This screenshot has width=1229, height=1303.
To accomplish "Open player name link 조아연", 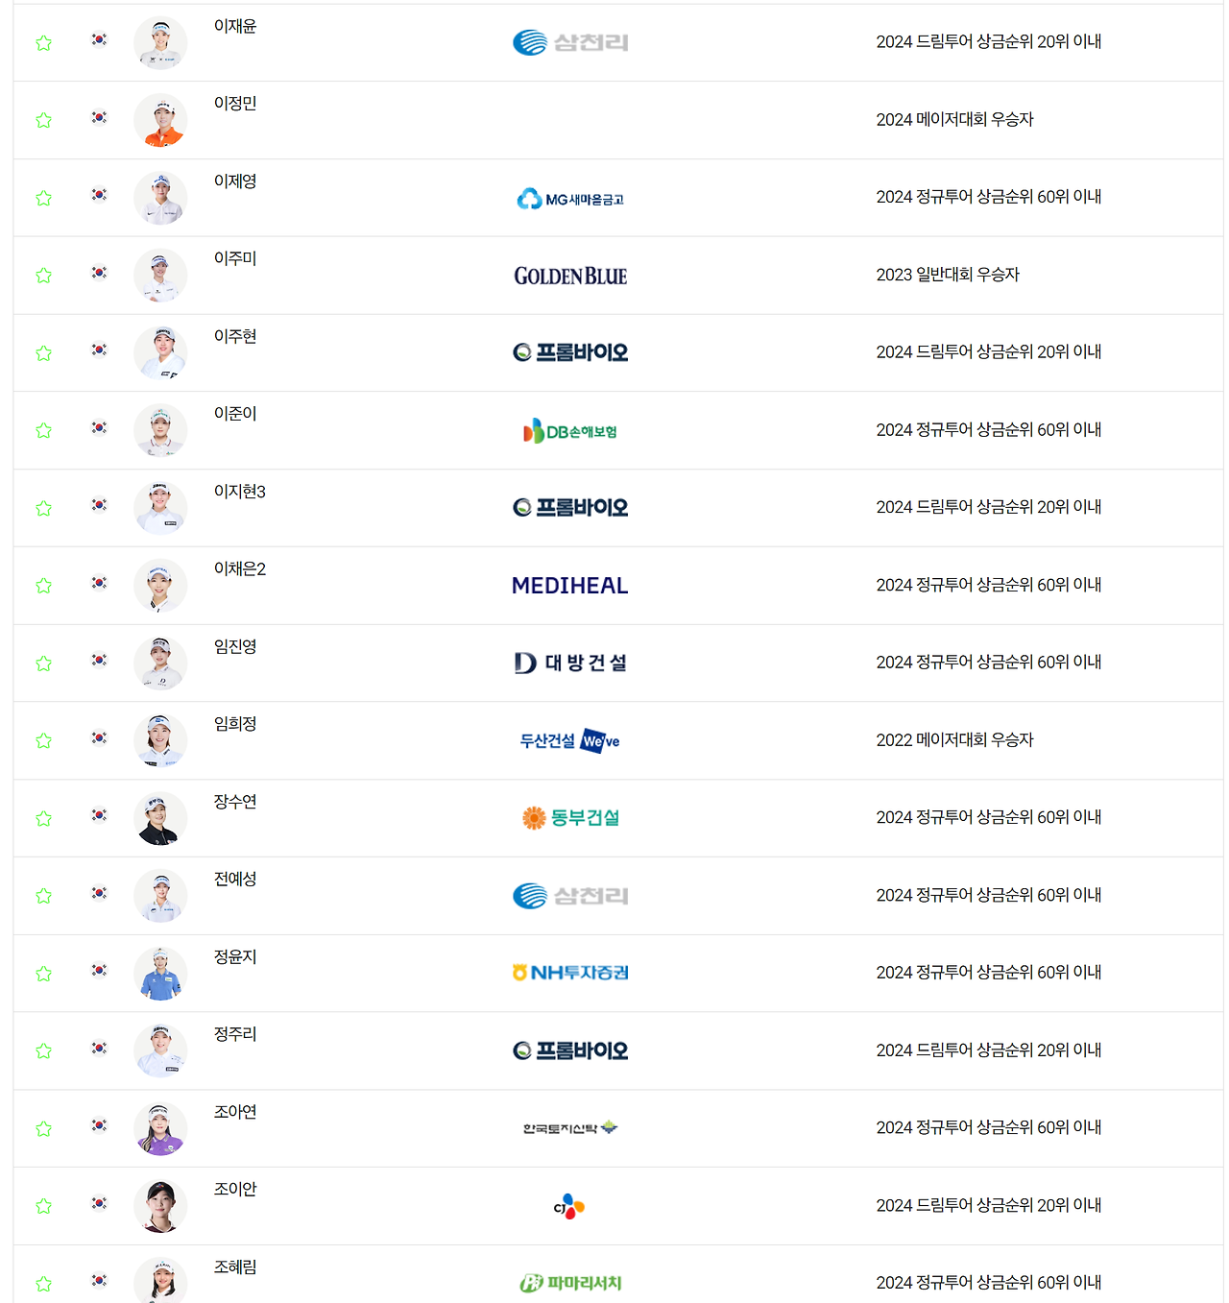I will 235,1112.
